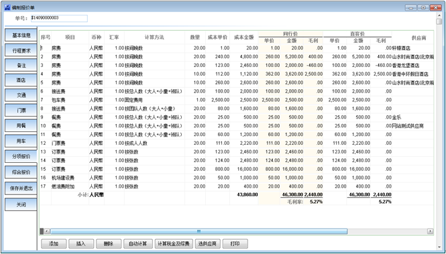Click the 单号 input field
The height and width of the screenshot is (254, 446).
point(59,18)
